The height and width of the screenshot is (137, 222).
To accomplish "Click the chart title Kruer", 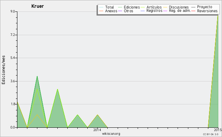I will (x=37, y=6).
